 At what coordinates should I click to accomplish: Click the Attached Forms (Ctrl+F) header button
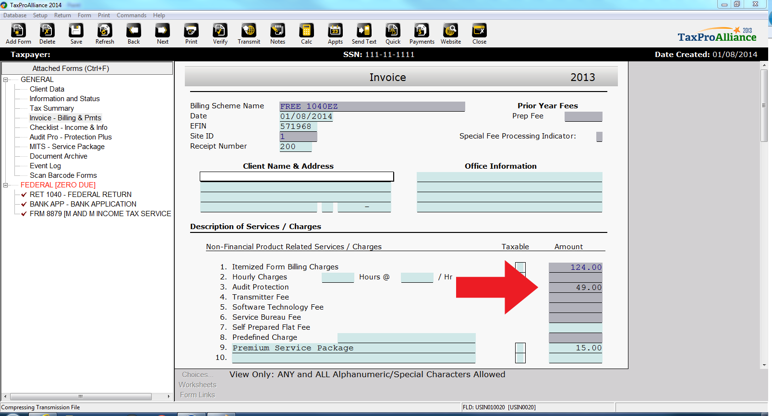pyautogui.click(x=87, y=68)
